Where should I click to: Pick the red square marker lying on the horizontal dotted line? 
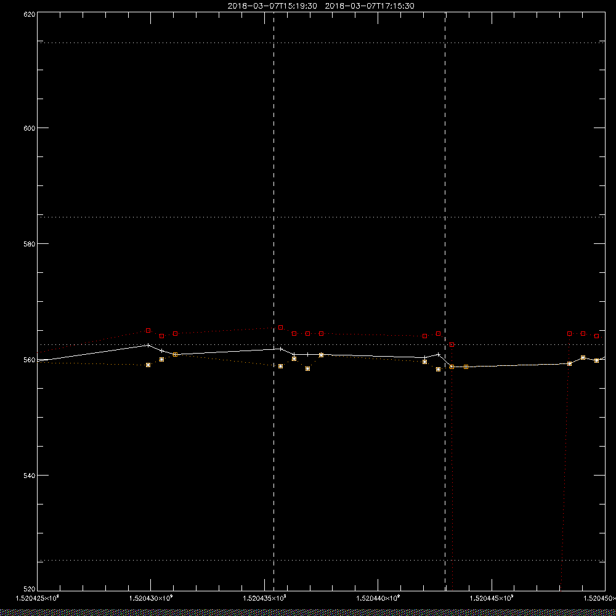point(452,344)
